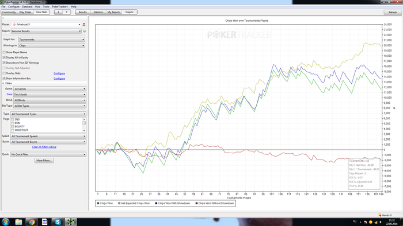This screenshot has width=403, height=226.
Task: Click the green icon beside Report dropdown
Action: (84, 31)
